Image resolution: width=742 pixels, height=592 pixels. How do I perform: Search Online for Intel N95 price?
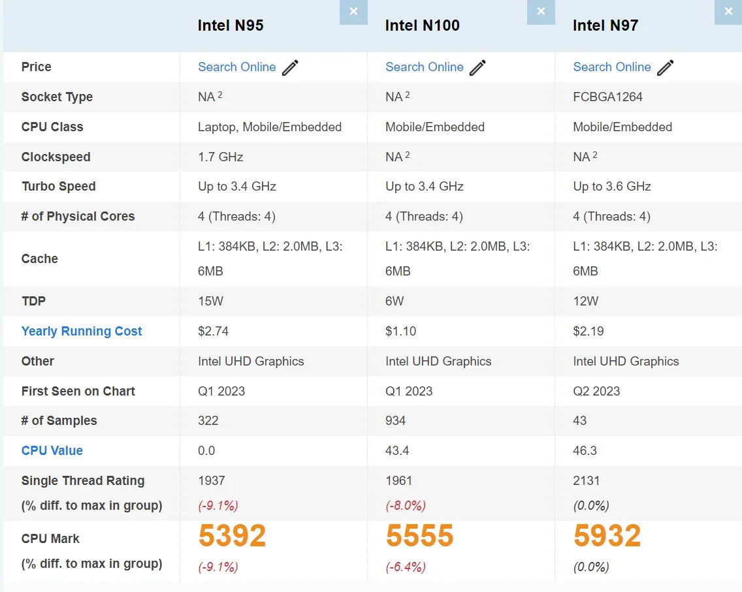[237, 67]
